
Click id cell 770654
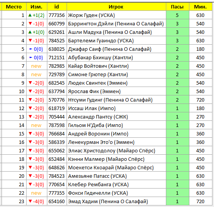(x=57, y=184)
